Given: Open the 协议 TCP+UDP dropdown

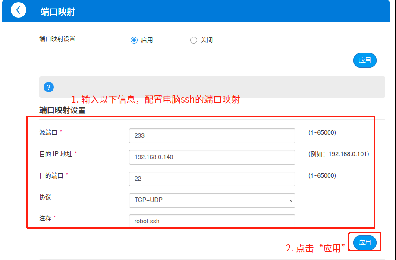Looking at the screenshot, I should pos(212,200).
